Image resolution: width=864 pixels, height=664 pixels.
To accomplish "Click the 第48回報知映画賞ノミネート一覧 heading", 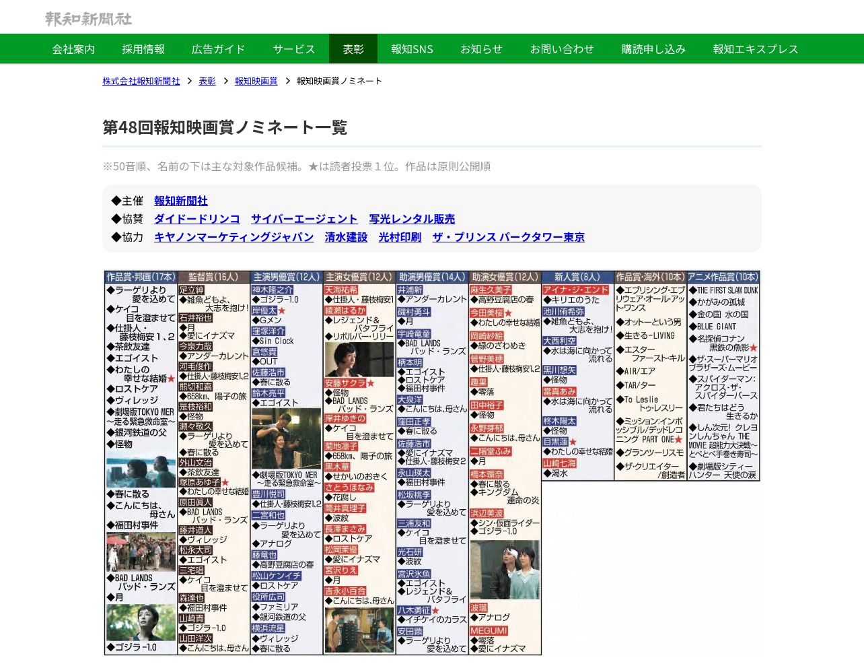I will [x=225, y=127].
